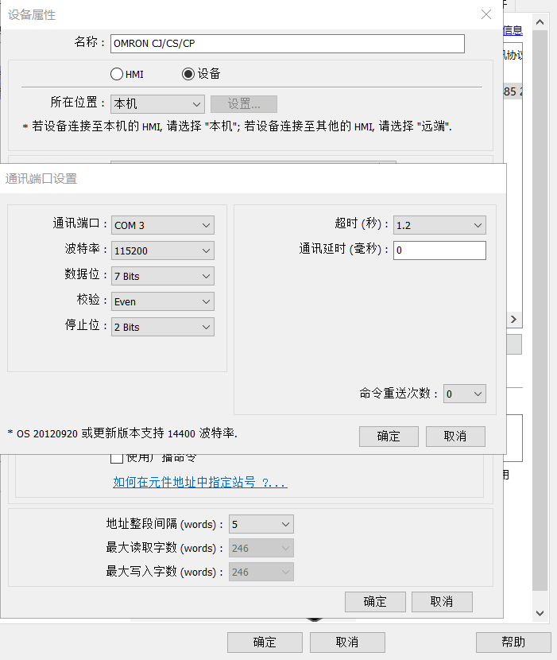Open the 波特率 dropdown showing 115200
557x660 pixels.
coord(163,250)
